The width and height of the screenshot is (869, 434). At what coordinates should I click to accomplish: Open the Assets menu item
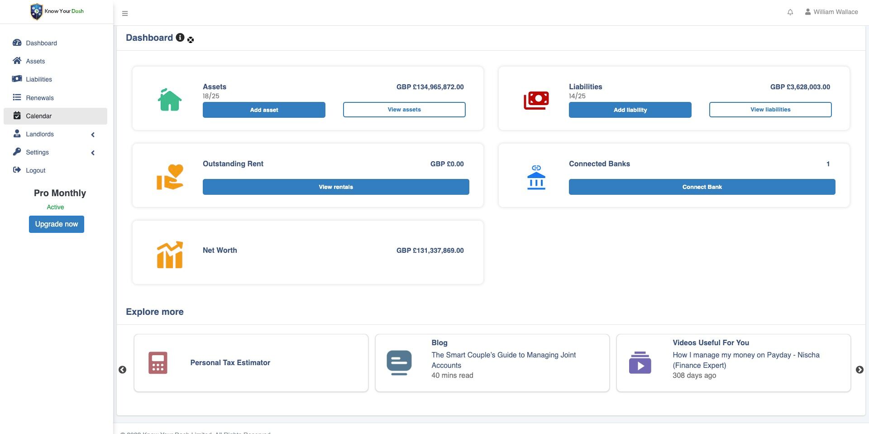(x=55, y=61)
